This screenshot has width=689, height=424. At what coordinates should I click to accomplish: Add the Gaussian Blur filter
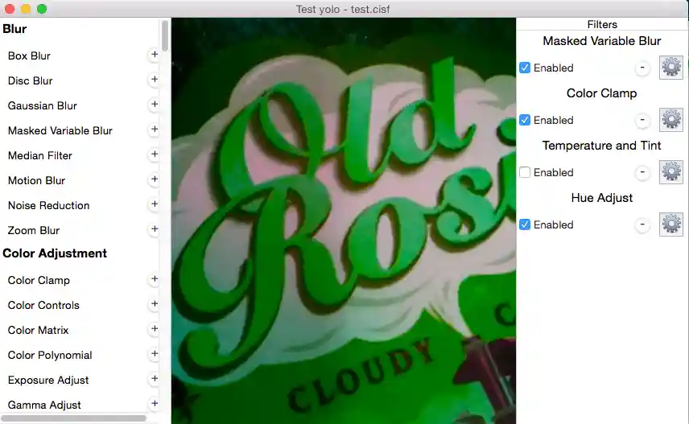click(x=155, y=105)
